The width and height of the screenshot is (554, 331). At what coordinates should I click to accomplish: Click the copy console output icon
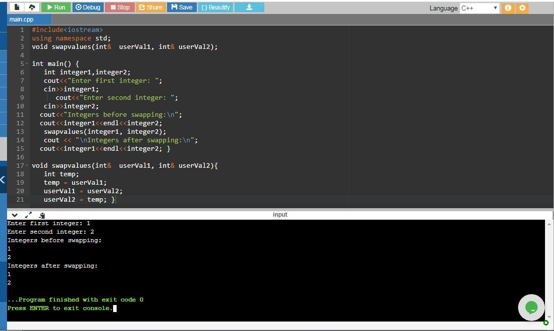pos(42,215)
